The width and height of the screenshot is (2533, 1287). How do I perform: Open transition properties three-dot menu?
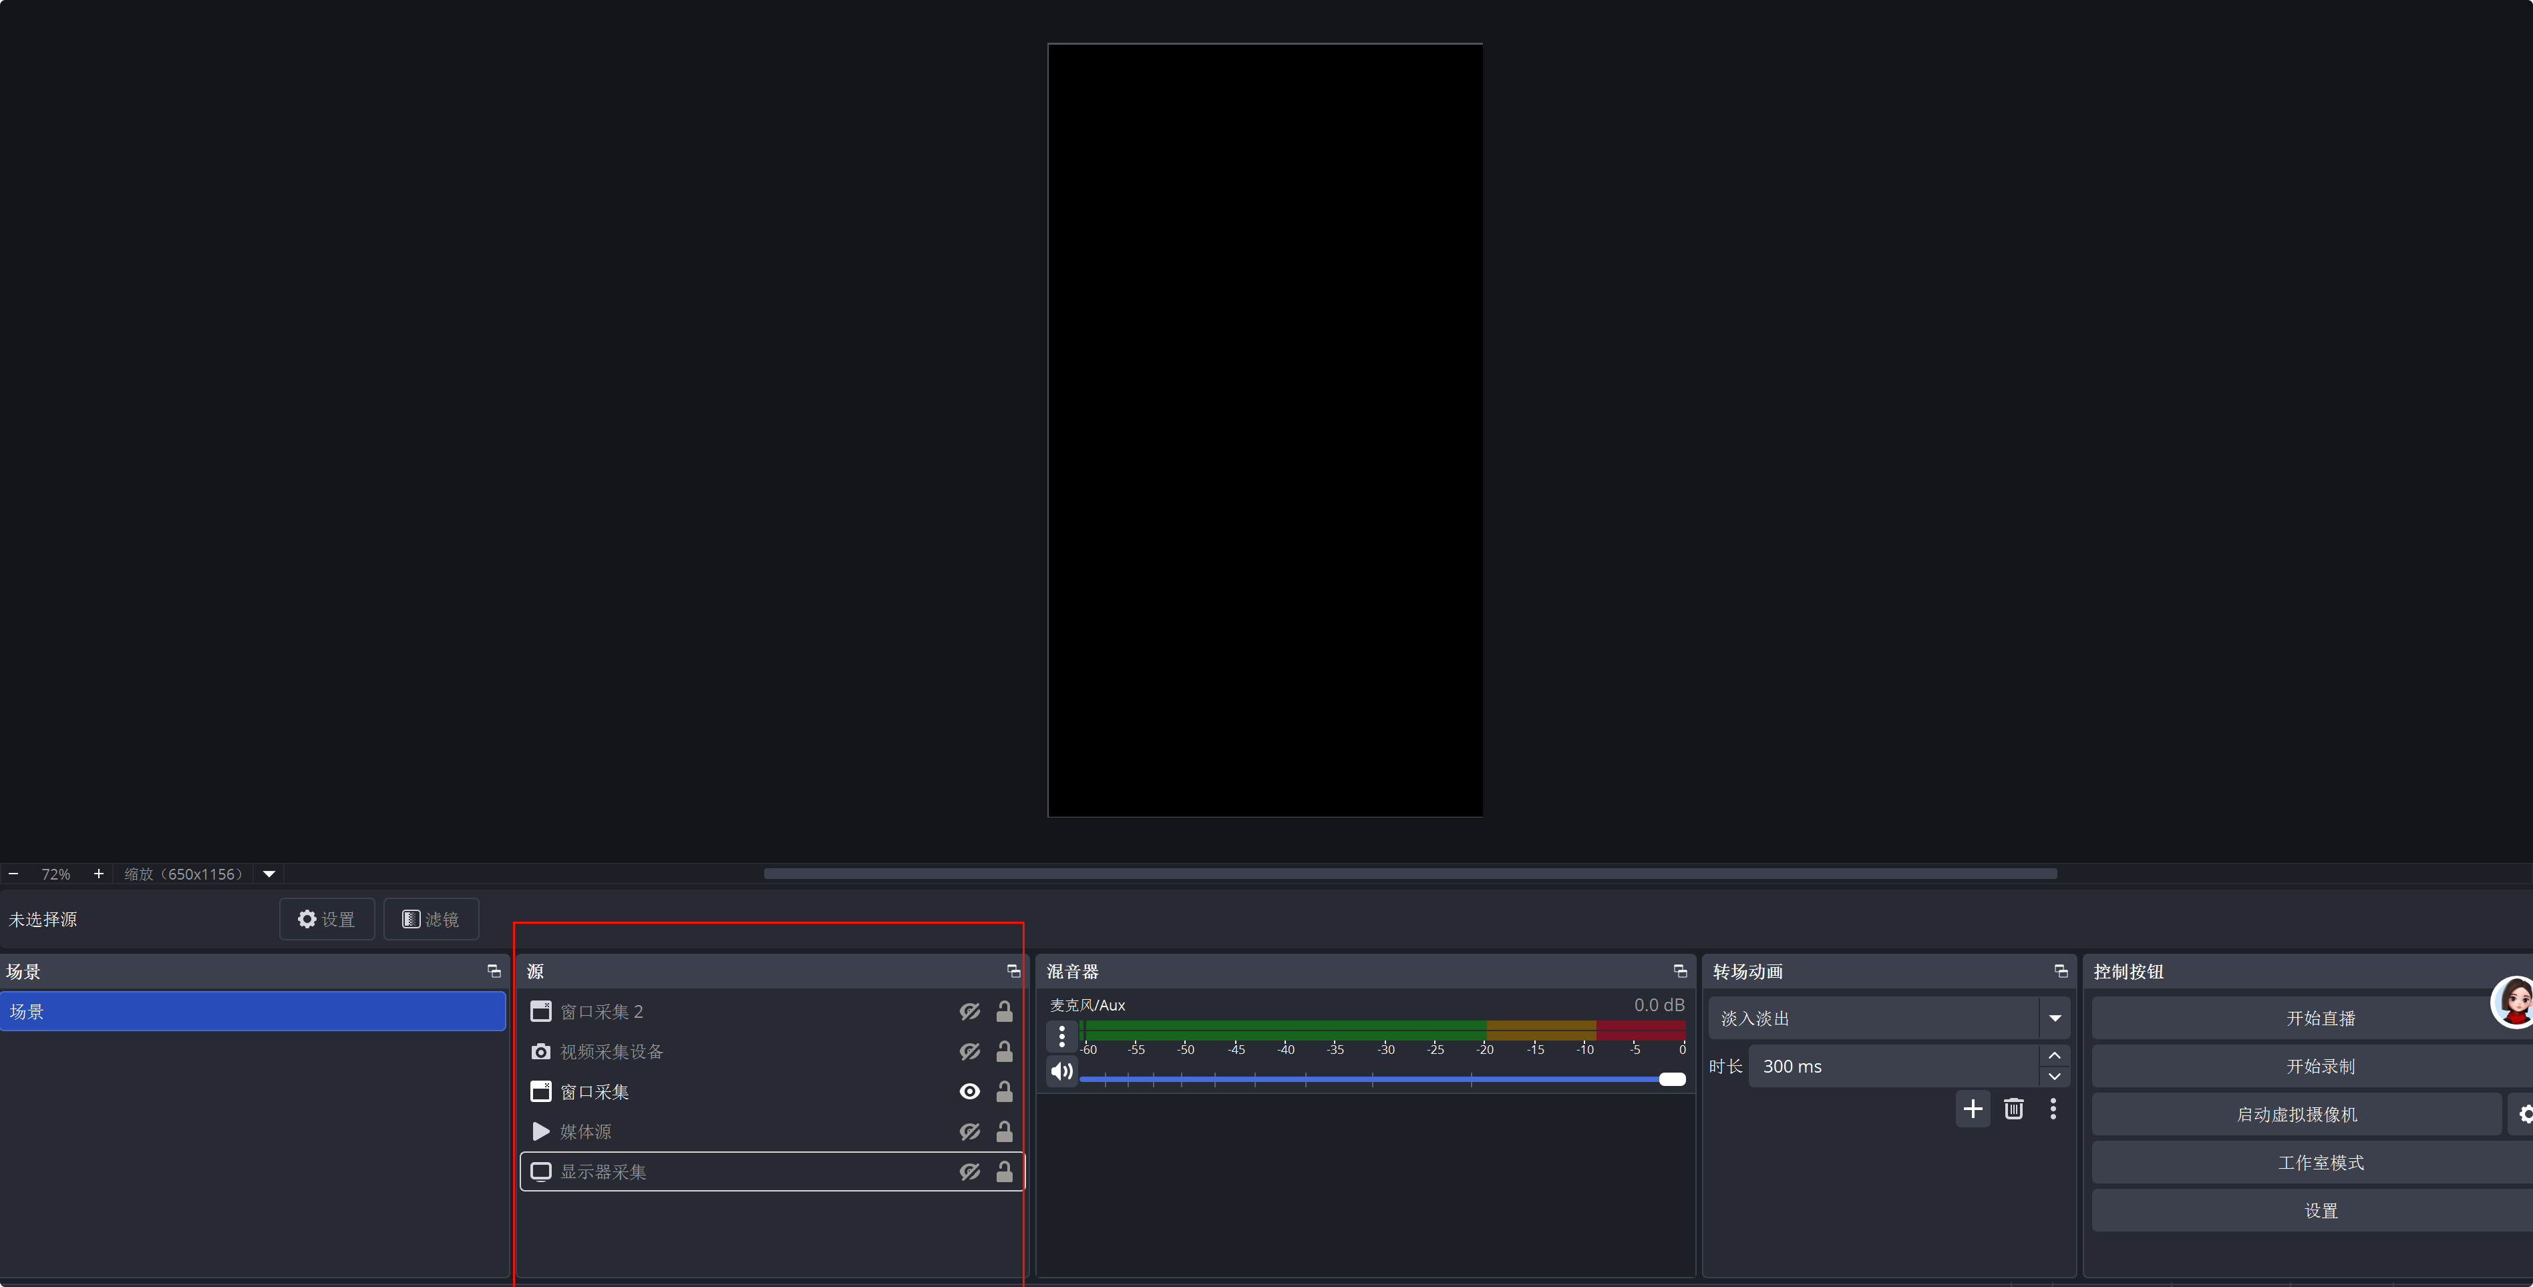click(x=2052, y=1109)
